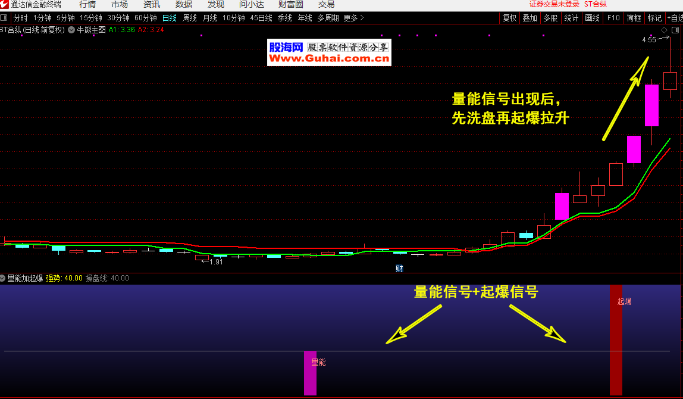The image size is (683, 399).
Task: Click +自选 to add to watchlist
Action: click(675, 18)
